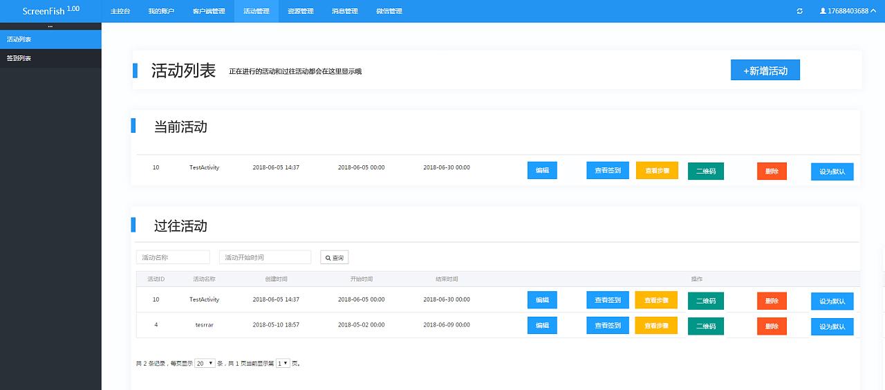This screenshot has width=885, height=390.
Task: Edit the current activity TestActivity
Action: [542, 170]
